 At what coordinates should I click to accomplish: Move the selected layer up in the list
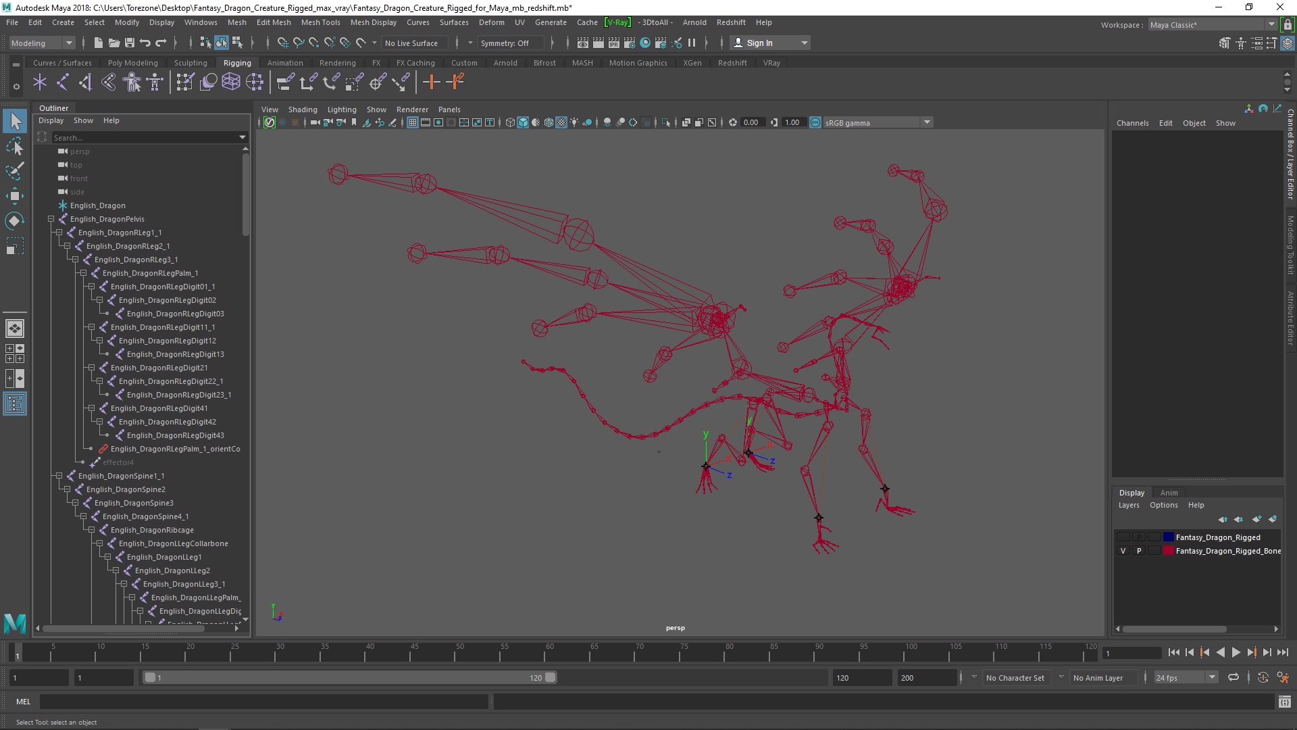pyautogui.click(x=1223, y=519)
